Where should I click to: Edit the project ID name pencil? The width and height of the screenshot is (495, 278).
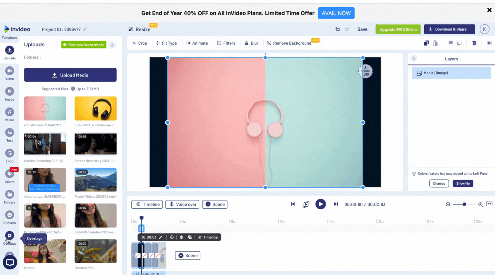(85, 30)
